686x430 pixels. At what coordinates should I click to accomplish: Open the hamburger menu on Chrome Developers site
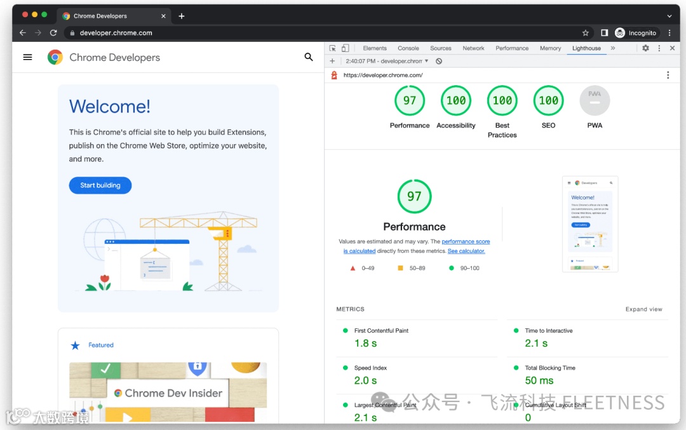tap(27, 57)
